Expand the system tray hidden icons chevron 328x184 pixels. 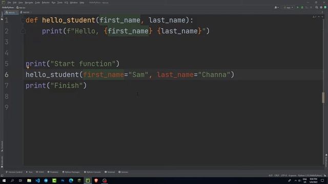coord(295,180)
